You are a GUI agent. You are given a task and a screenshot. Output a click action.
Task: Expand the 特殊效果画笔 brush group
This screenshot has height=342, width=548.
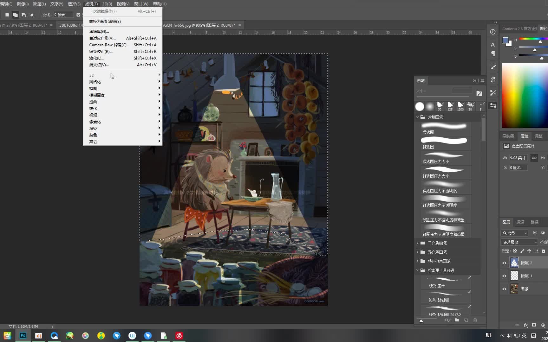tap(418, 261)
